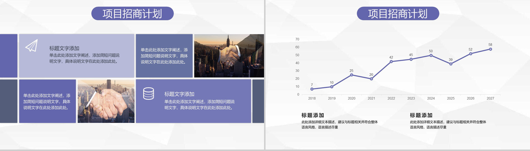Image resolution: width=530 pixels, height=151 pixels.
Task: Click the 2026 data point labeled 52
Action: click(x=471, y=54)
